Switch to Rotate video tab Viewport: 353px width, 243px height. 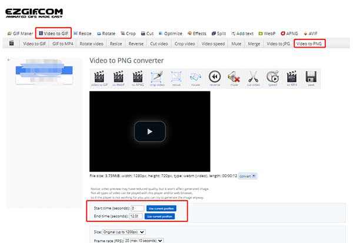[x=91, y=43]
